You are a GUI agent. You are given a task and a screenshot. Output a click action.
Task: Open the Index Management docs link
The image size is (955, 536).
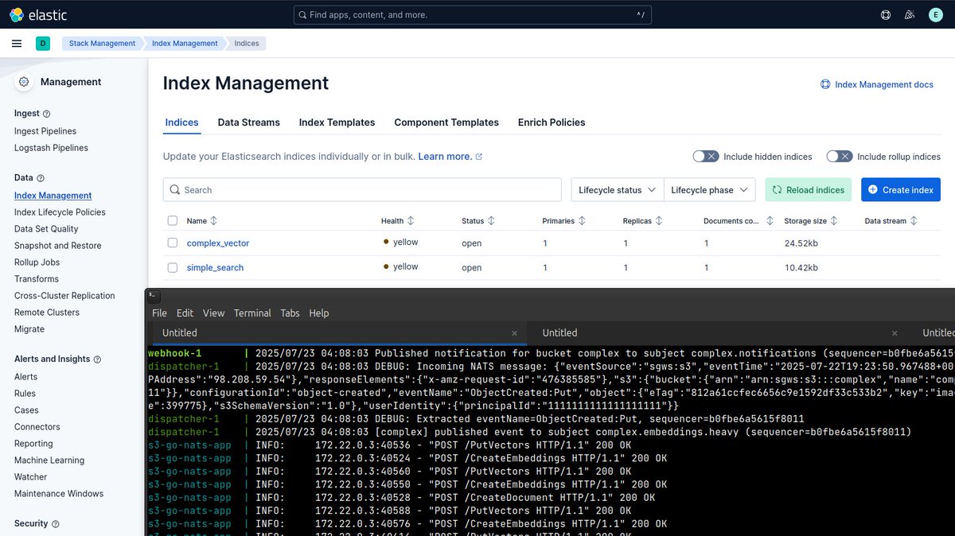[x=883, y=84]
